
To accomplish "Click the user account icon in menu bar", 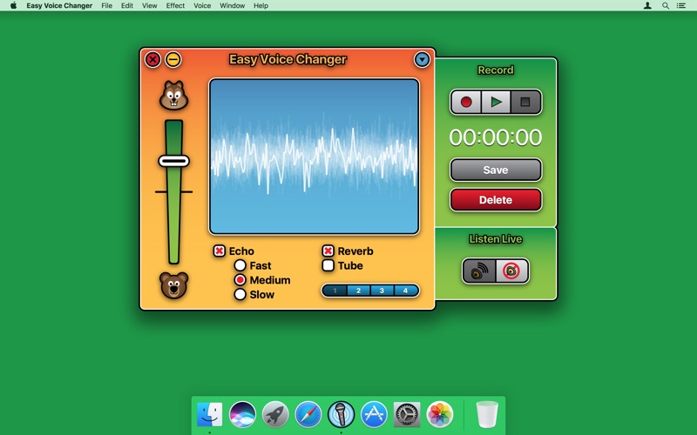I will tap(647, 6).
